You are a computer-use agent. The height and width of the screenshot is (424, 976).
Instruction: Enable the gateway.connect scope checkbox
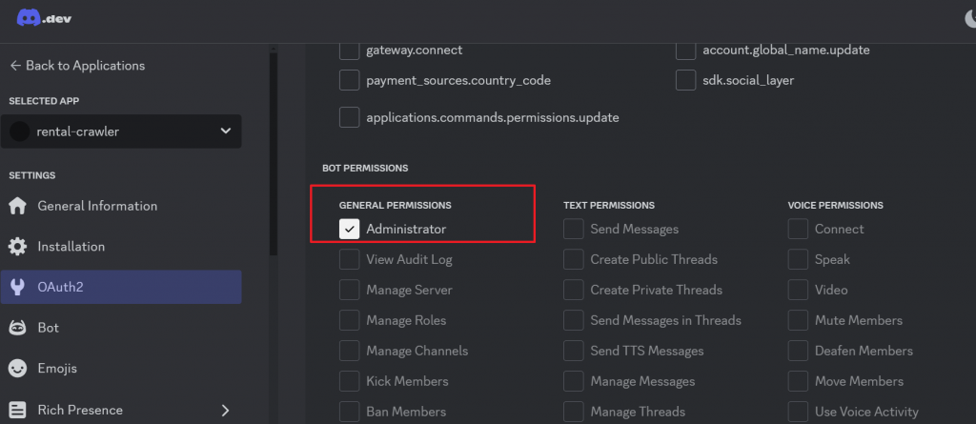pos(349,50)
